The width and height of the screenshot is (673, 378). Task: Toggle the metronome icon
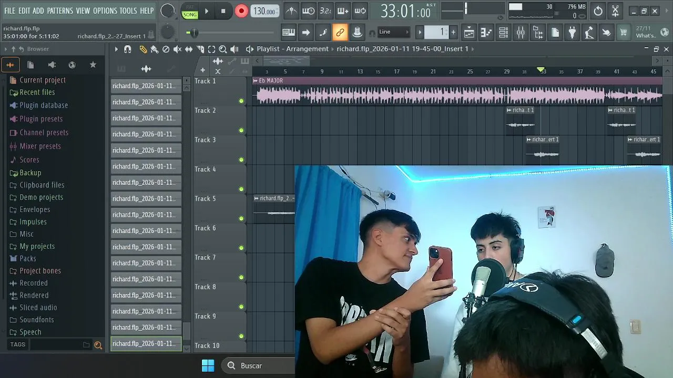[291, 10]
